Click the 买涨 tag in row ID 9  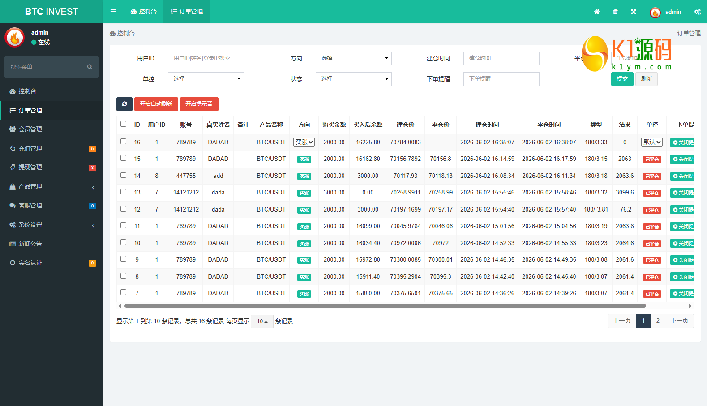point(304,260)
